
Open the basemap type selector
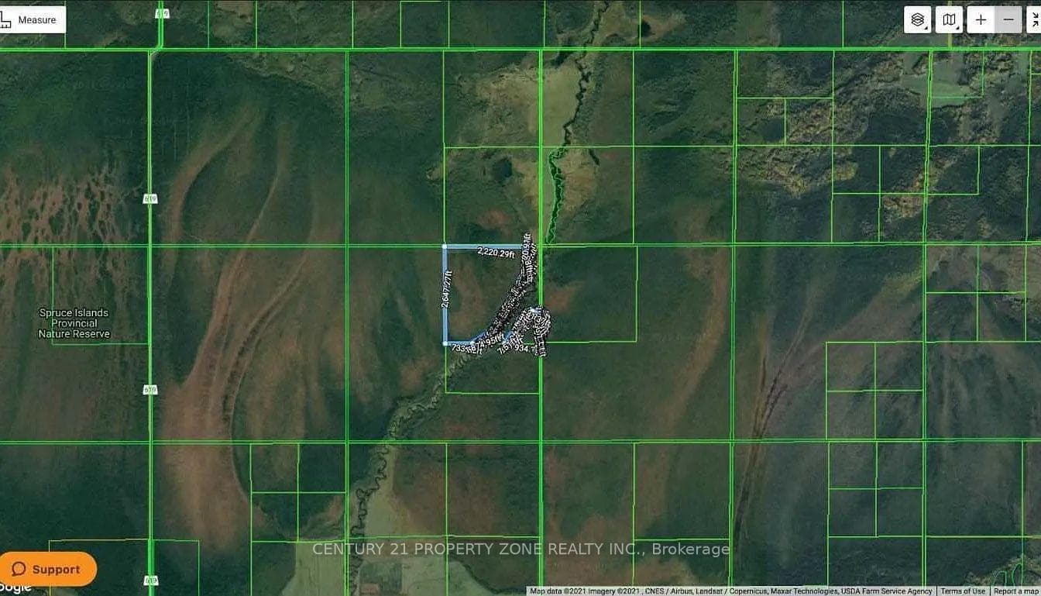(949, 19)
